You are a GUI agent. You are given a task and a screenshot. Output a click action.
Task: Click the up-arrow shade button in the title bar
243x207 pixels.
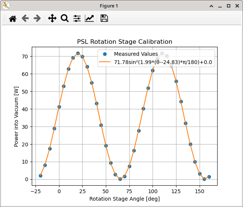pos(212,6)
